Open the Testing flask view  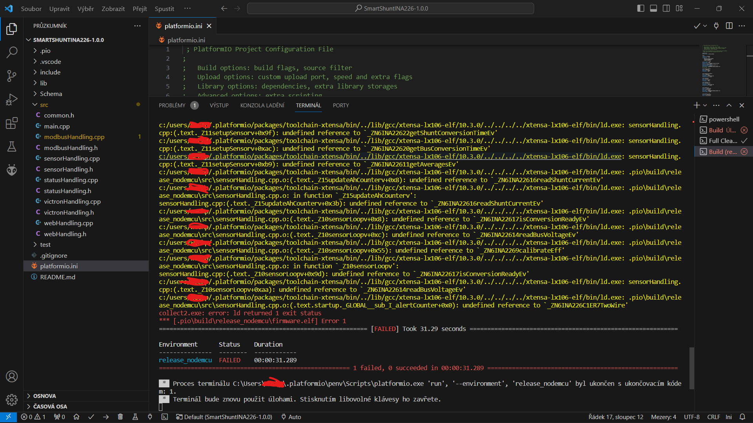click(12, 146)
